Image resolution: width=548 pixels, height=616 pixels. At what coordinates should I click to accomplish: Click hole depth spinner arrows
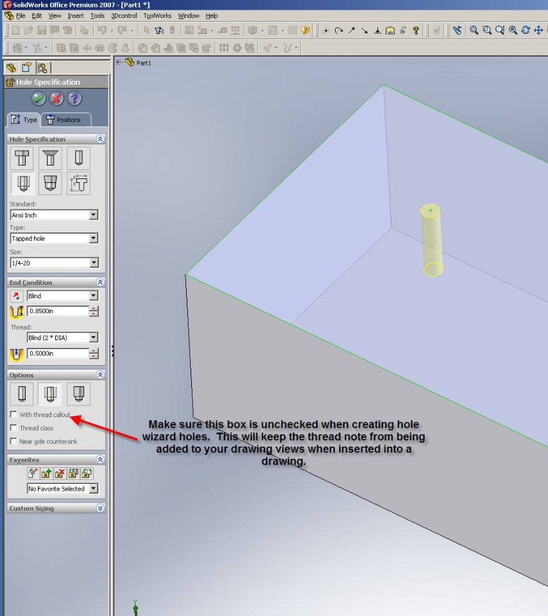pyautogui.click(x=94, y=311)
